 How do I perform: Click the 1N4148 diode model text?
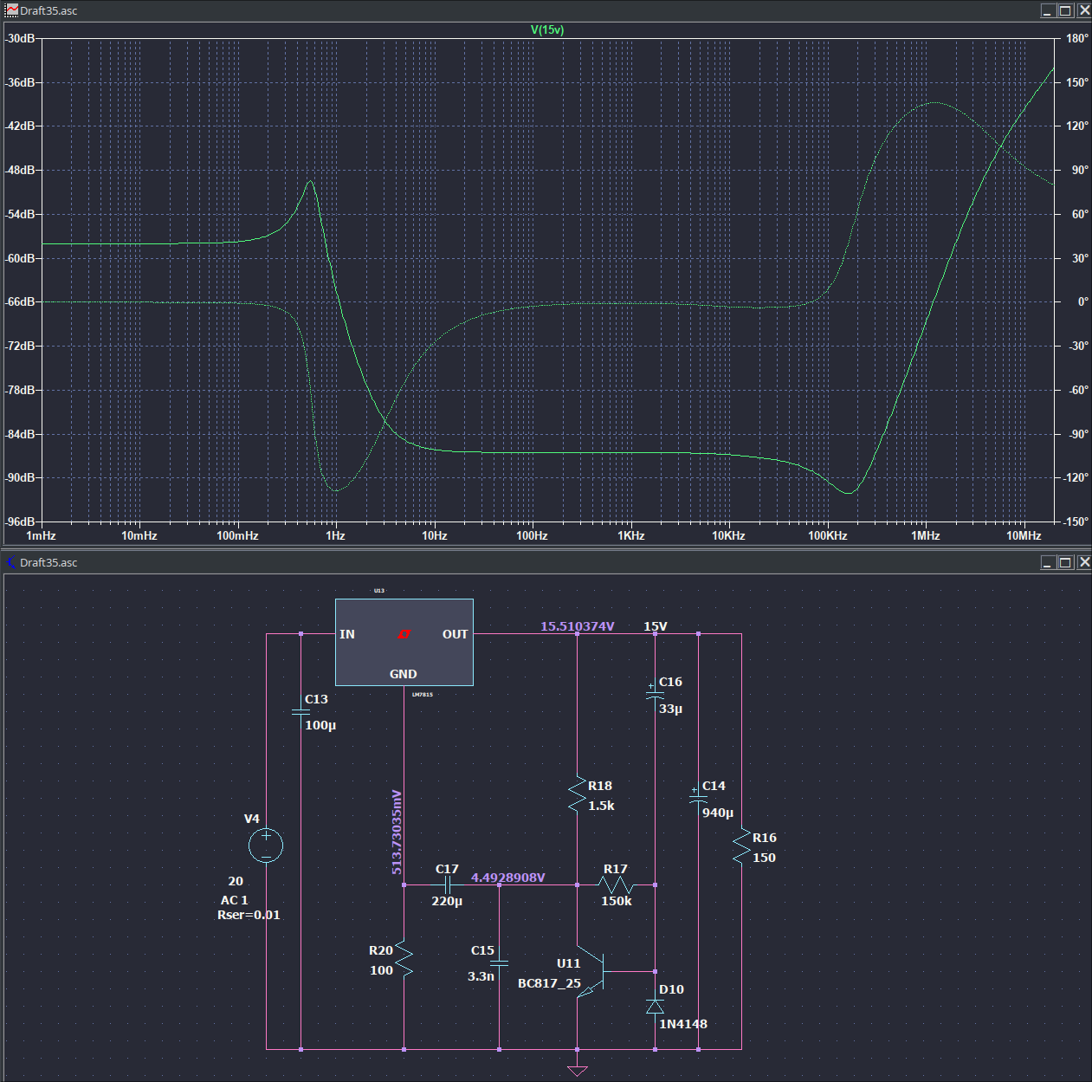pos(683,1024)
